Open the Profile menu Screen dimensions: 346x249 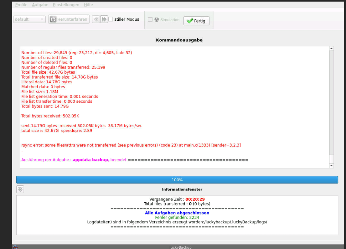pos(21,4)
